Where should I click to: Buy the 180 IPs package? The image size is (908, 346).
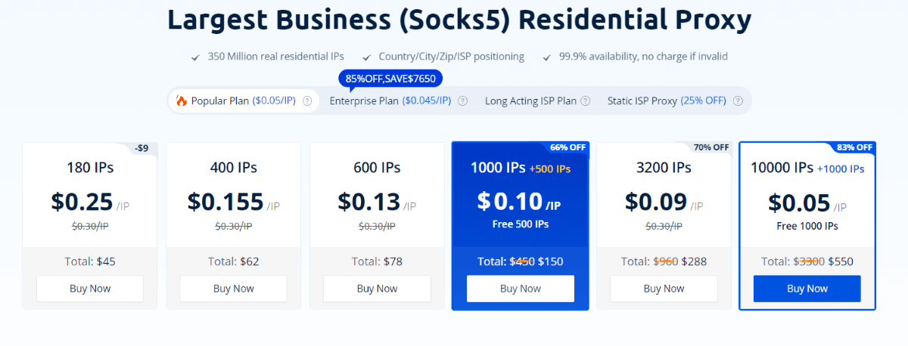(x=90, y=289)
